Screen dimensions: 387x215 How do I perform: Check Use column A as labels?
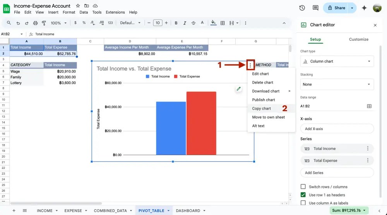pyautogui.click(x=303, y=203)
